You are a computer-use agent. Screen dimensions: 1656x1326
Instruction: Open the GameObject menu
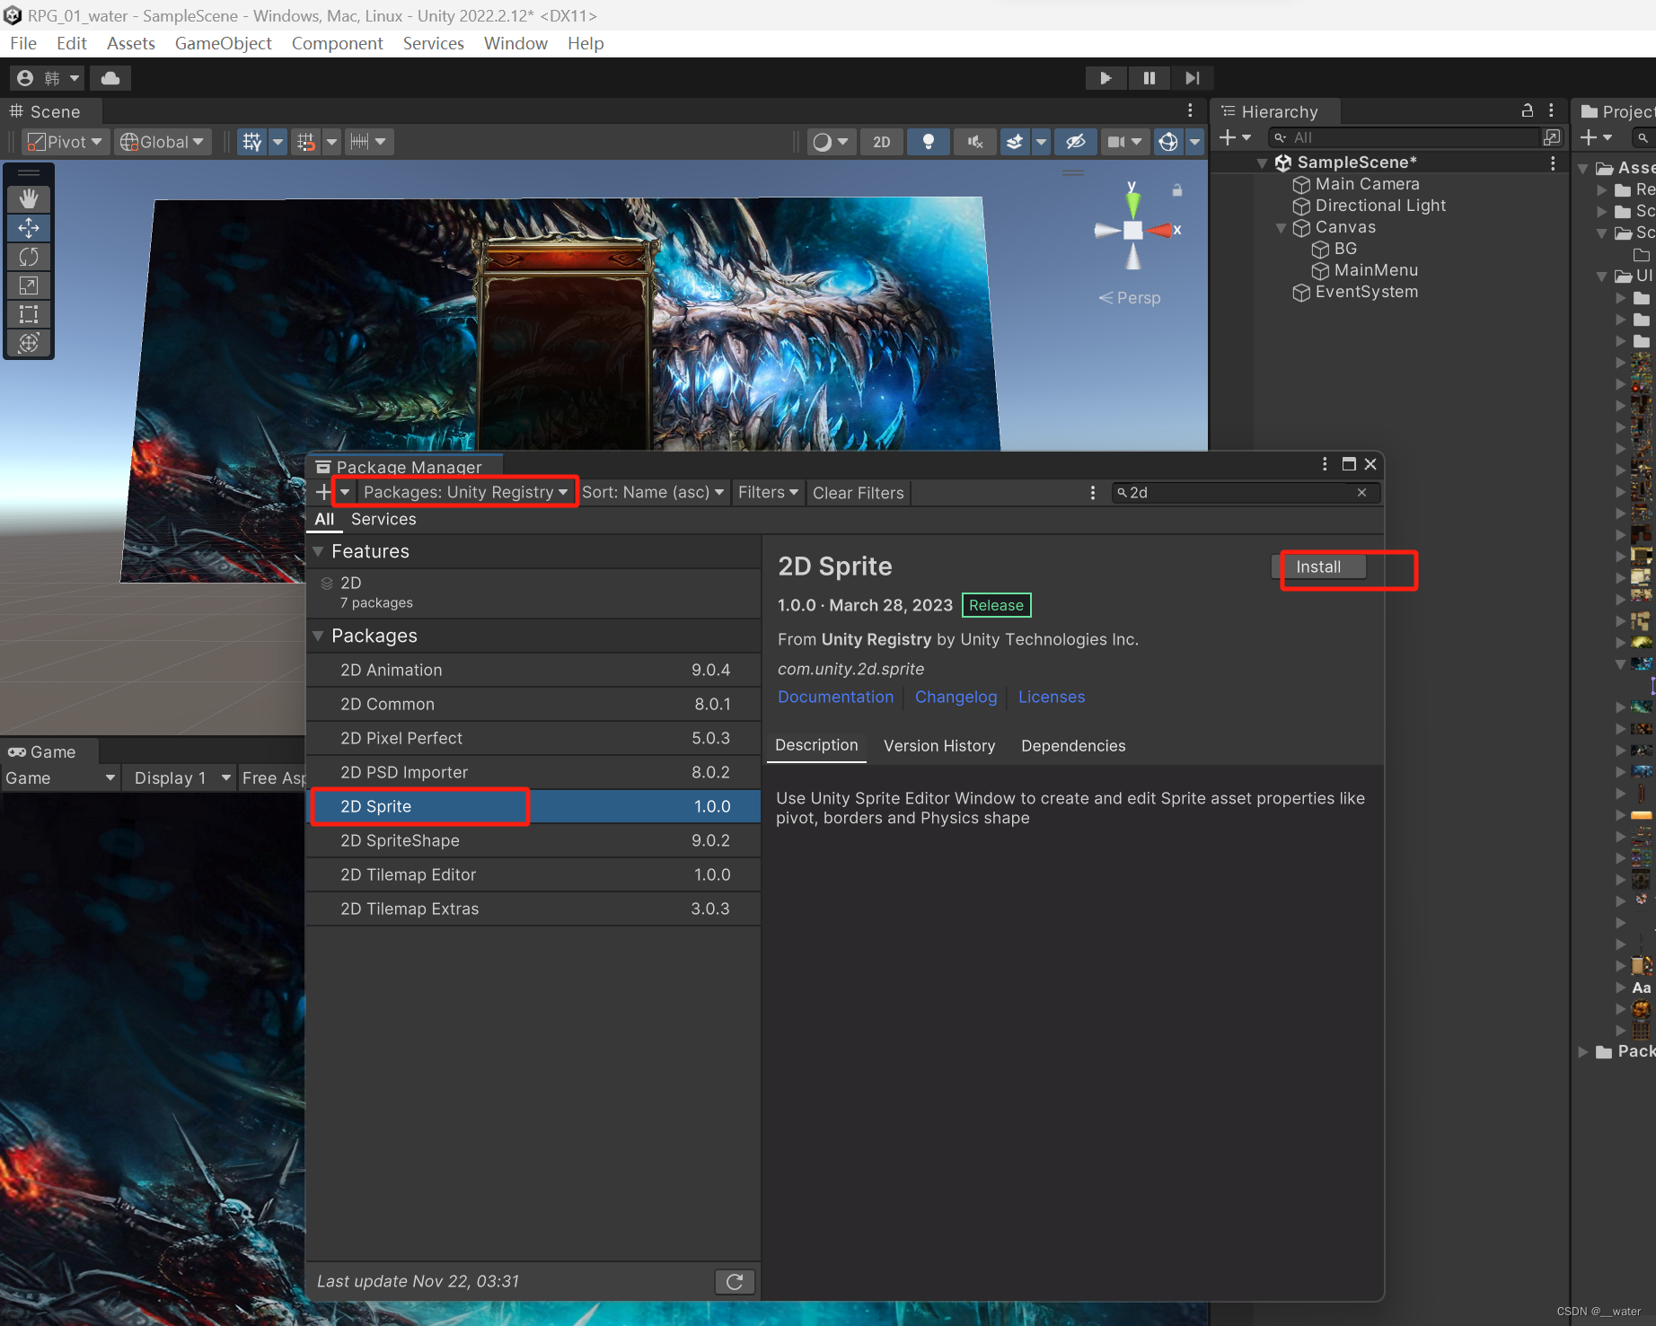tap(223, 43)
